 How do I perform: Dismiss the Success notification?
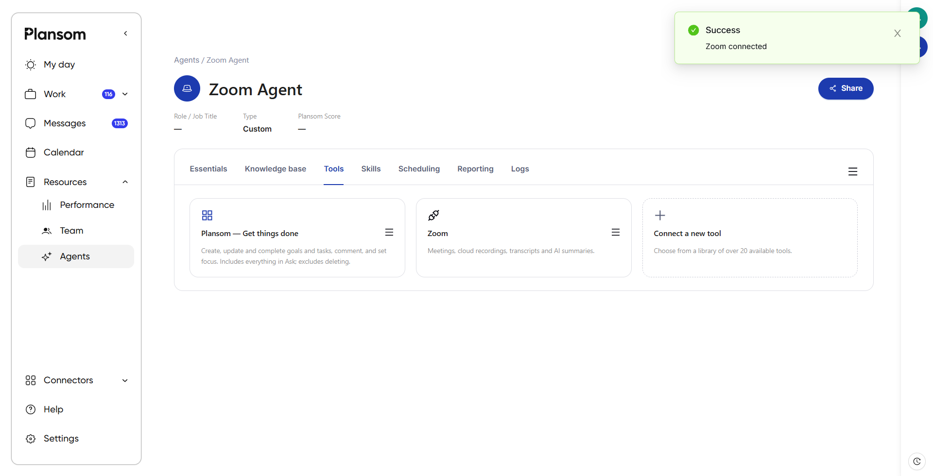click(x=898, y=34)
